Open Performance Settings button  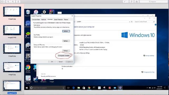pos(66,31)
